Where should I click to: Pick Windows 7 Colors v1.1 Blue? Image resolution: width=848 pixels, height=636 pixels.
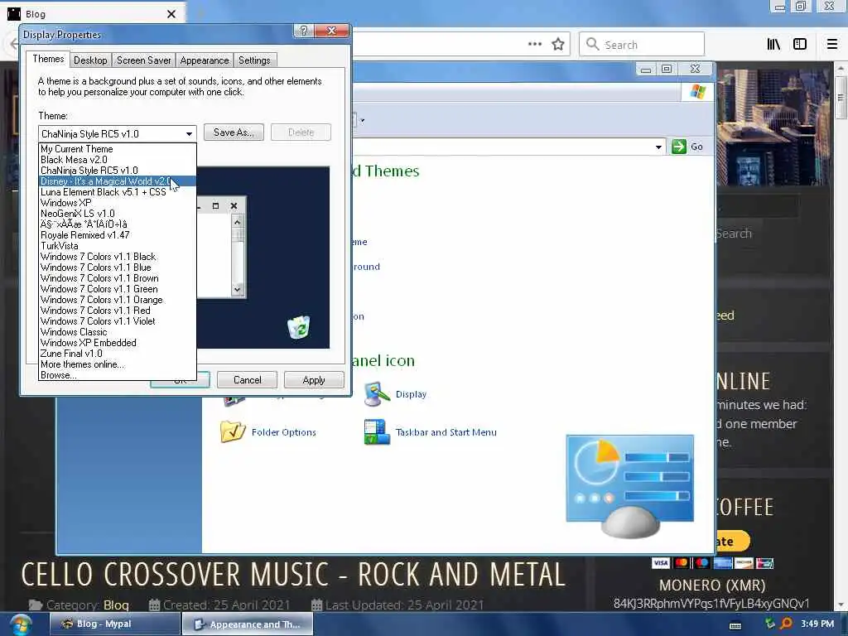(118, 267)
